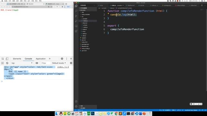Click the console Filter input field
207x116 pixels.
coord(46,63)
